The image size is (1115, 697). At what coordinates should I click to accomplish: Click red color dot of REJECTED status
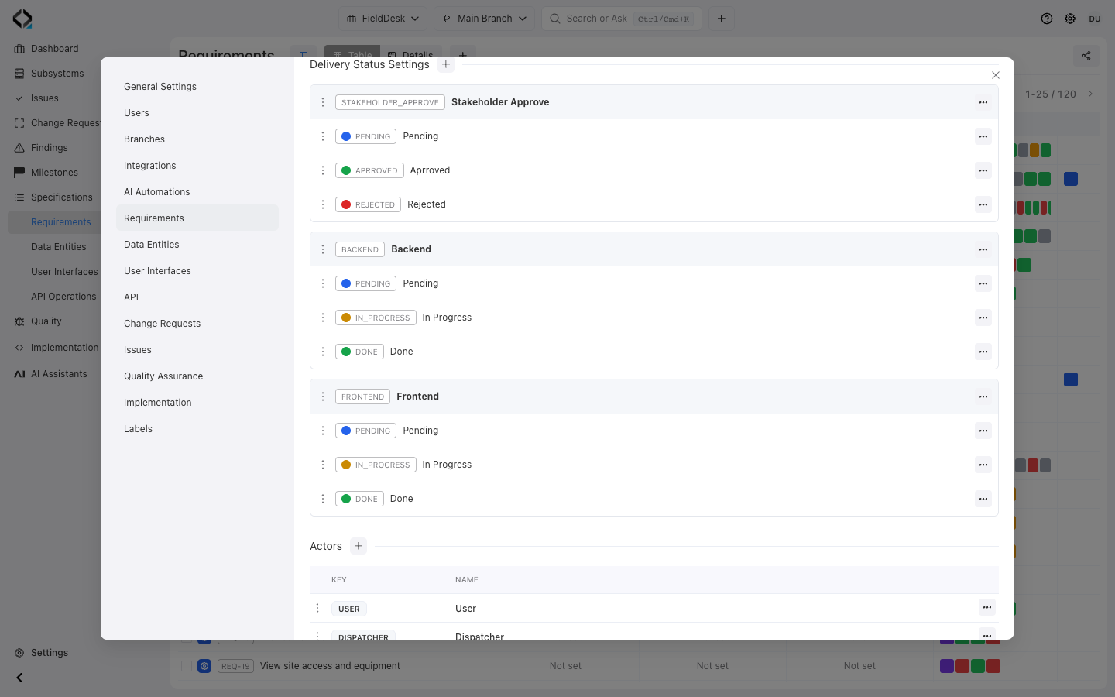[346, 204]
